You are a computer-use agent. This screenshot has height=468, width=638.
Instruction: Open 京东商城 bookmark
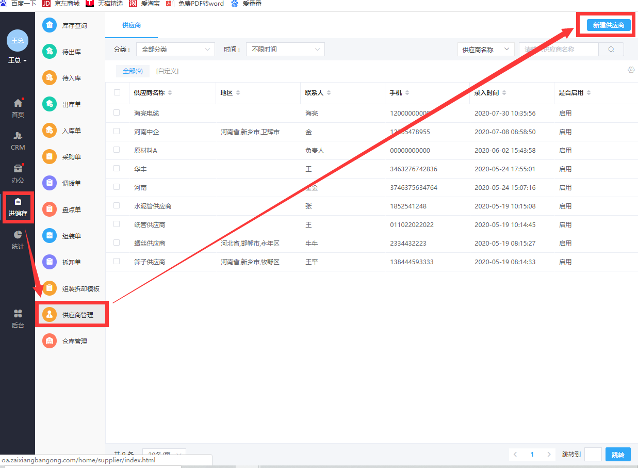point(61,4)
